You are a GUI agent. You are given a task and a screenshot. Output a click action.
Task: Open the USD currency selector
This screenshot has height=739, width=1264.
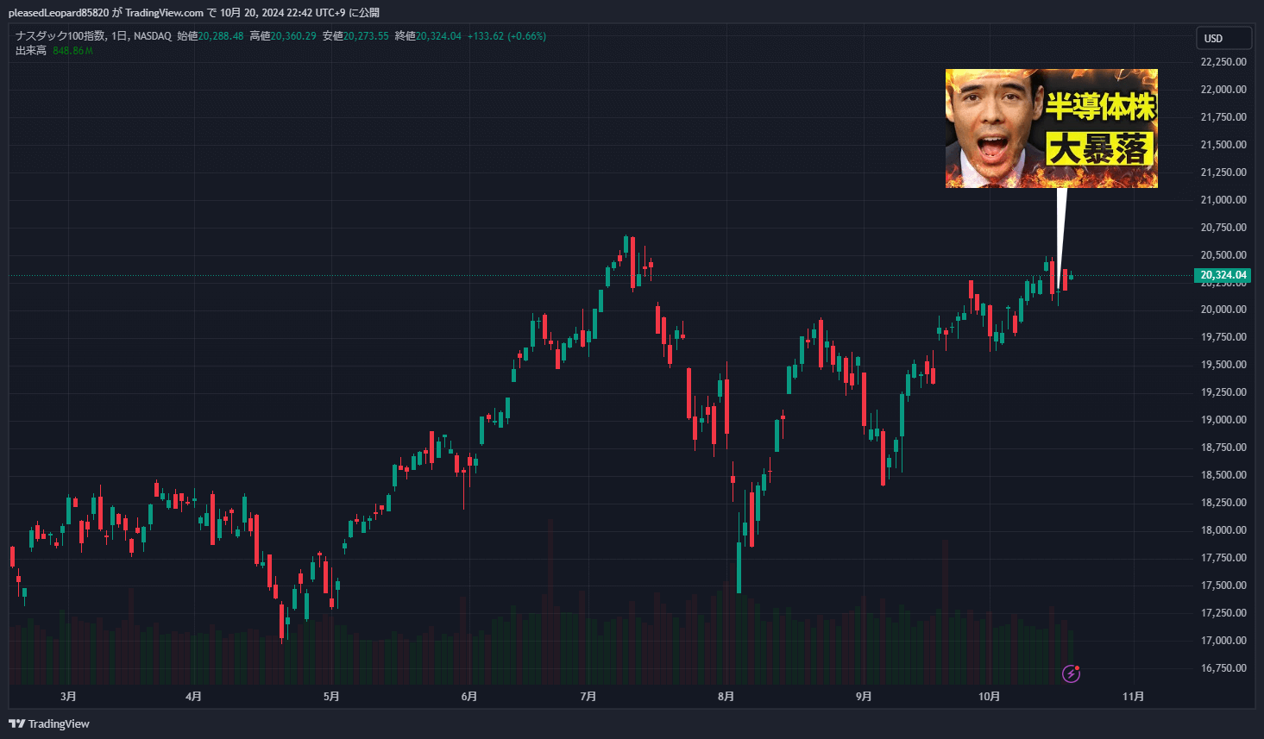pos(1223,38)
